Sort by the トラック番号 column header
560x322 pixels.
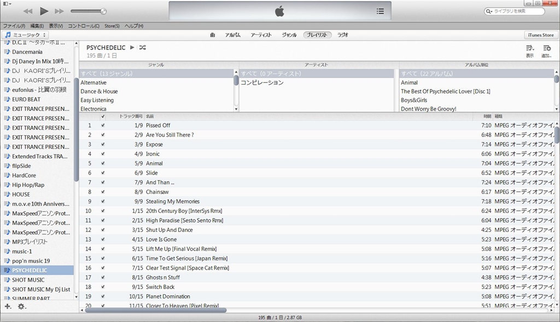point(131,116)
